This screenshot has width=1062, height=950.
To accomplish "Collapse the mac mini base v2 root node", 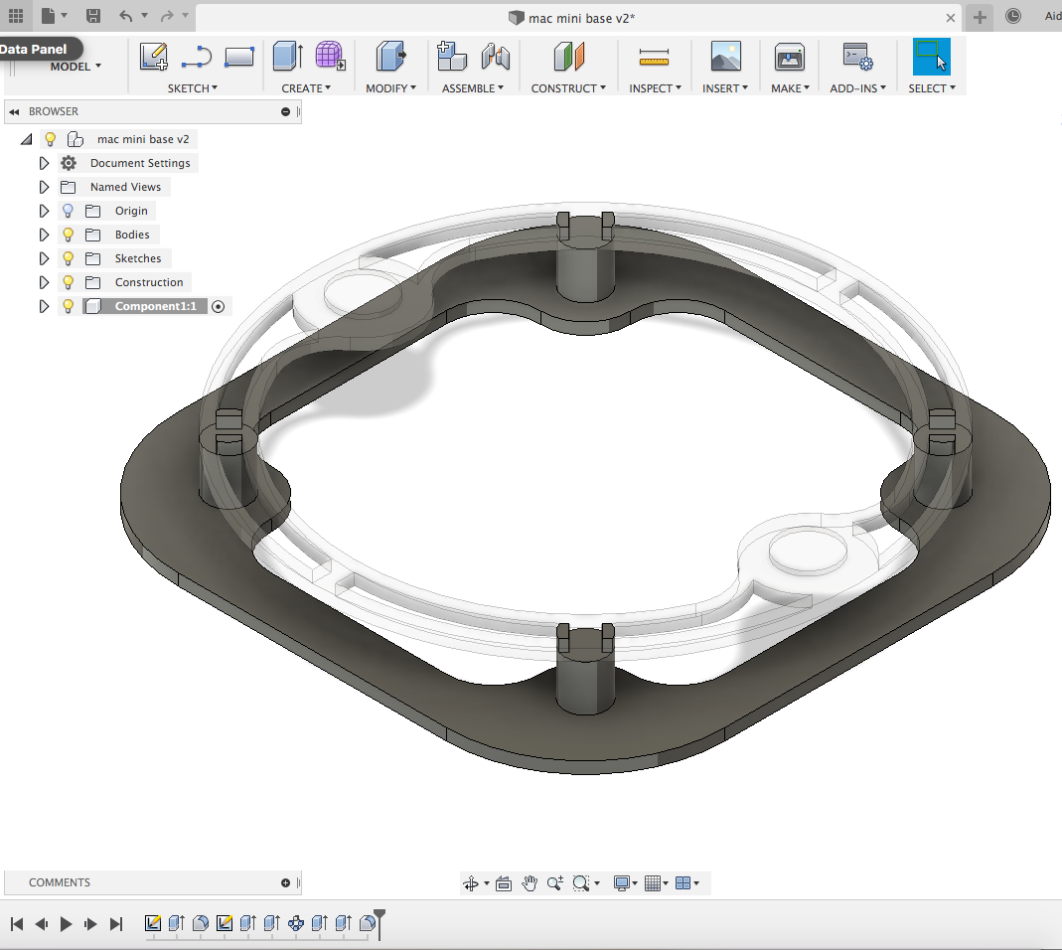I will [27, 139].
